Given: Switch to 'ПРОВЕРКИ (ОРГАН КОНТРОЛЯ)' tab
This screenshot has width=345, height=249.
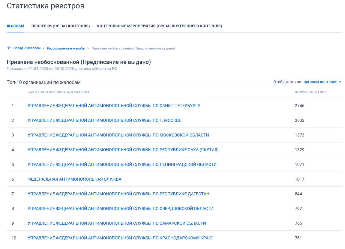Looking at the screenshot, I should (61, 26).
